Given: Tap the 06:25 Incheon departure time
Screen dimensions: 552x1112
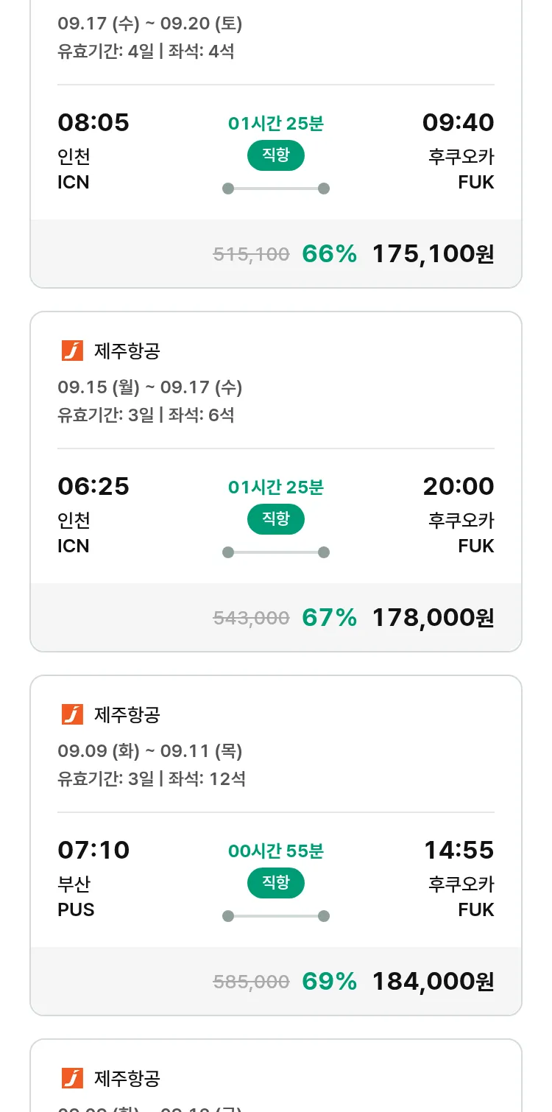Looking at the screenshot, I should pos(93,487).
